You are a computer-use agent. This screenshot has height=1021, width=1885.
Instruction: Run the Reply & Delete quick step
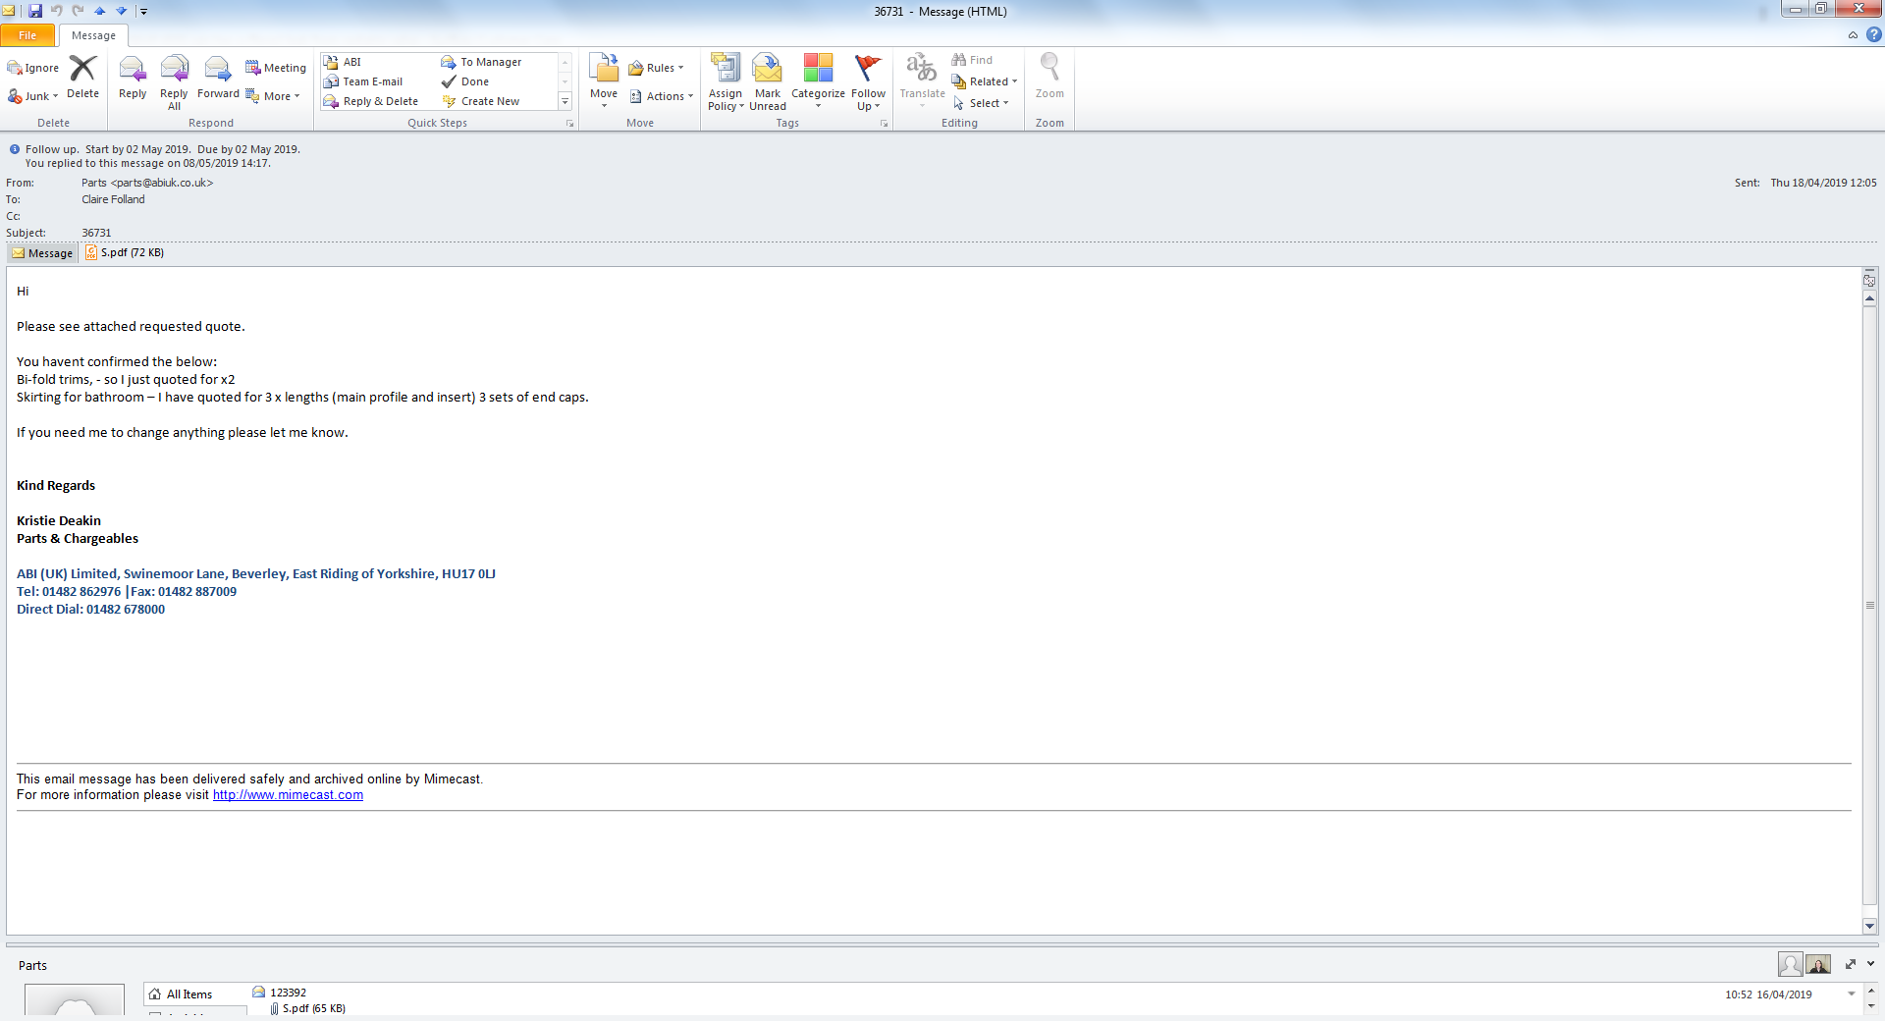[x=378, y=101]
